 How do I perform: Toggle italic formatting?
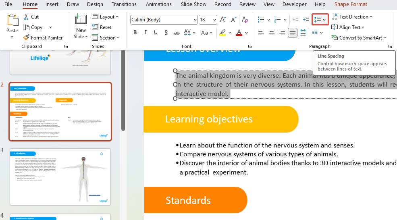[x=145, y=33]
